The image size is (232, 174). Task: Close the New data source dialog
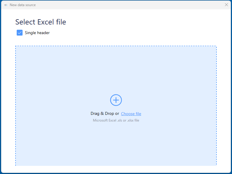(226, 5)
